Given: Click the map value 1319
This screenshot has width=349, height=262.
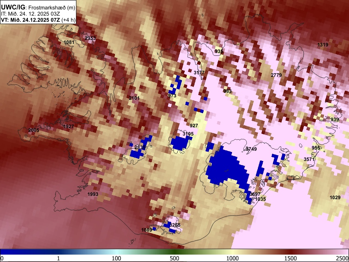Looking at the screenshot, I should 323,45.
